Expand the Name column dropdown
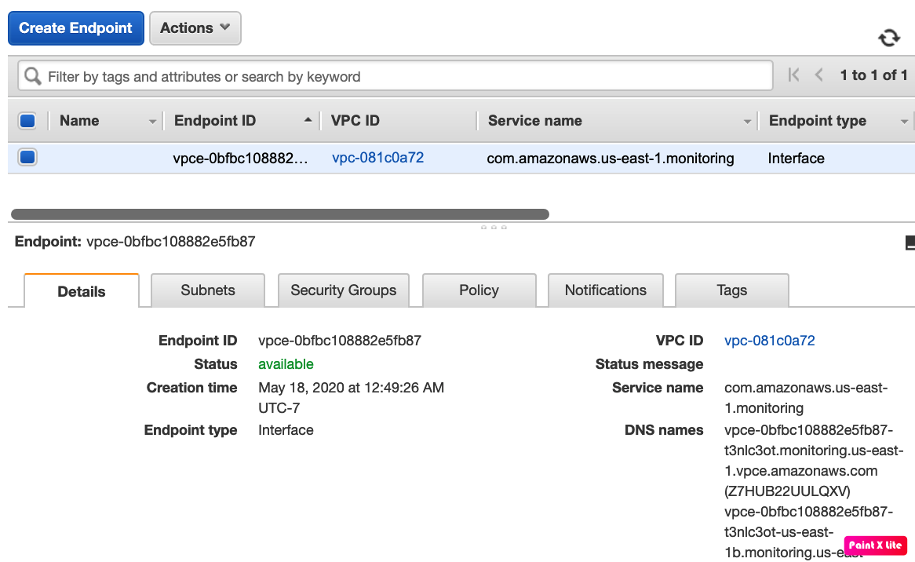 click(x=152, y=122)
